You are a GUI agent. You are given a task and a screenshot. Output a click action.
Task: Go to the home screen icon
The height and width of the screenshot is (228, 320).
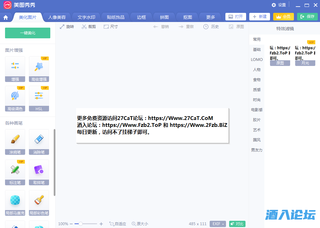coord(6,17)
